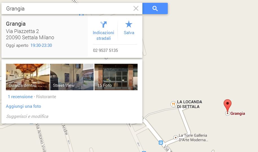The image size is (258, 152).
Task: Open the Street View thumbnail
Action: point(72,77)
